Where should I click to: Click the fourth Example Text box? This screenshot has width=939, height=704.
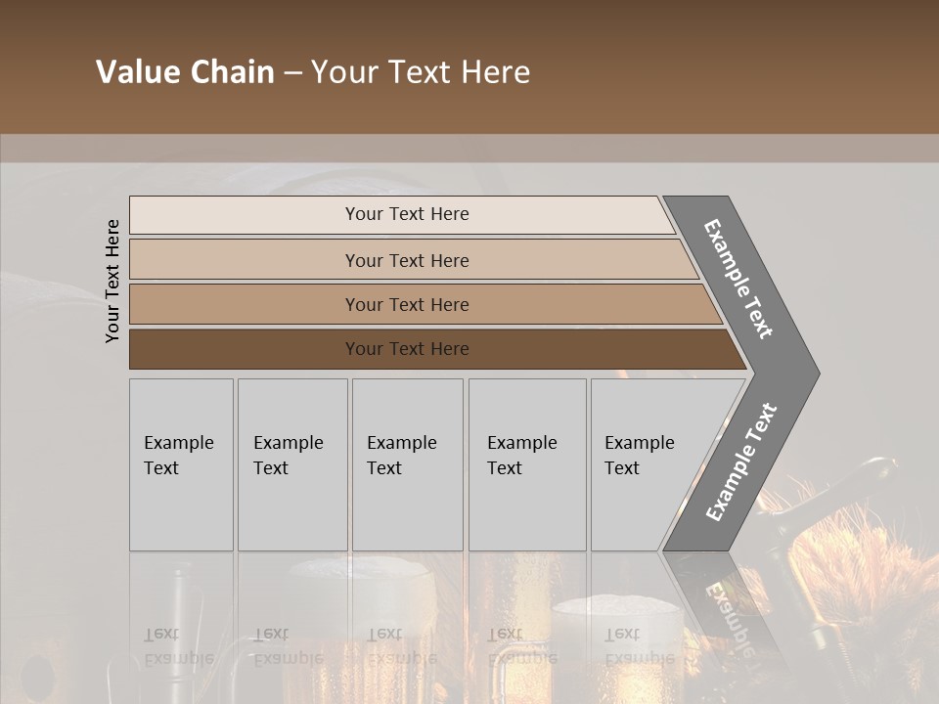[x=526, y=464]
